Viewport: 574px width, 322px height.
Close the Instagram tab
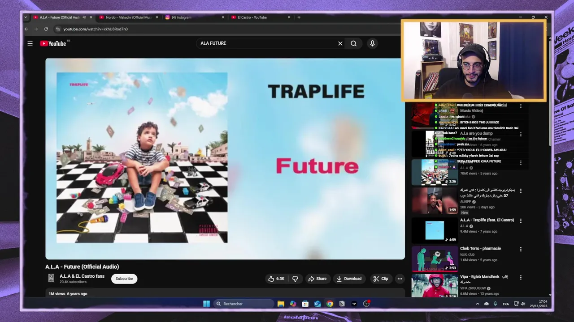(223, 17)
